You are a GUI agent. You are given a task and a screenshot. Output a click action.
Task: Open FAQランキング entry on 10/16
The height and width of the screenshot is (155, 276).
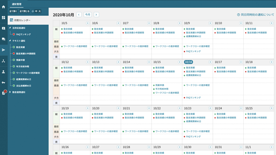tap(193, 98)
